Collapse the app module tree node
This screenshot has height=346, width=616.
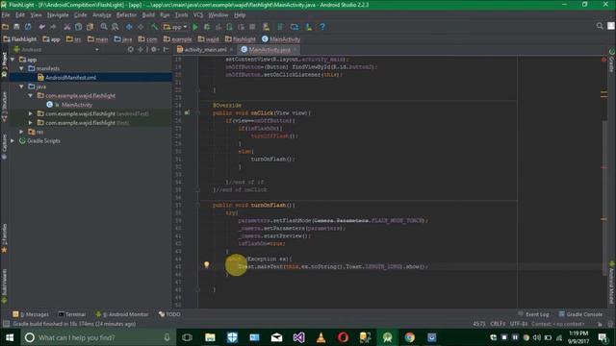[x=13, y=60]
